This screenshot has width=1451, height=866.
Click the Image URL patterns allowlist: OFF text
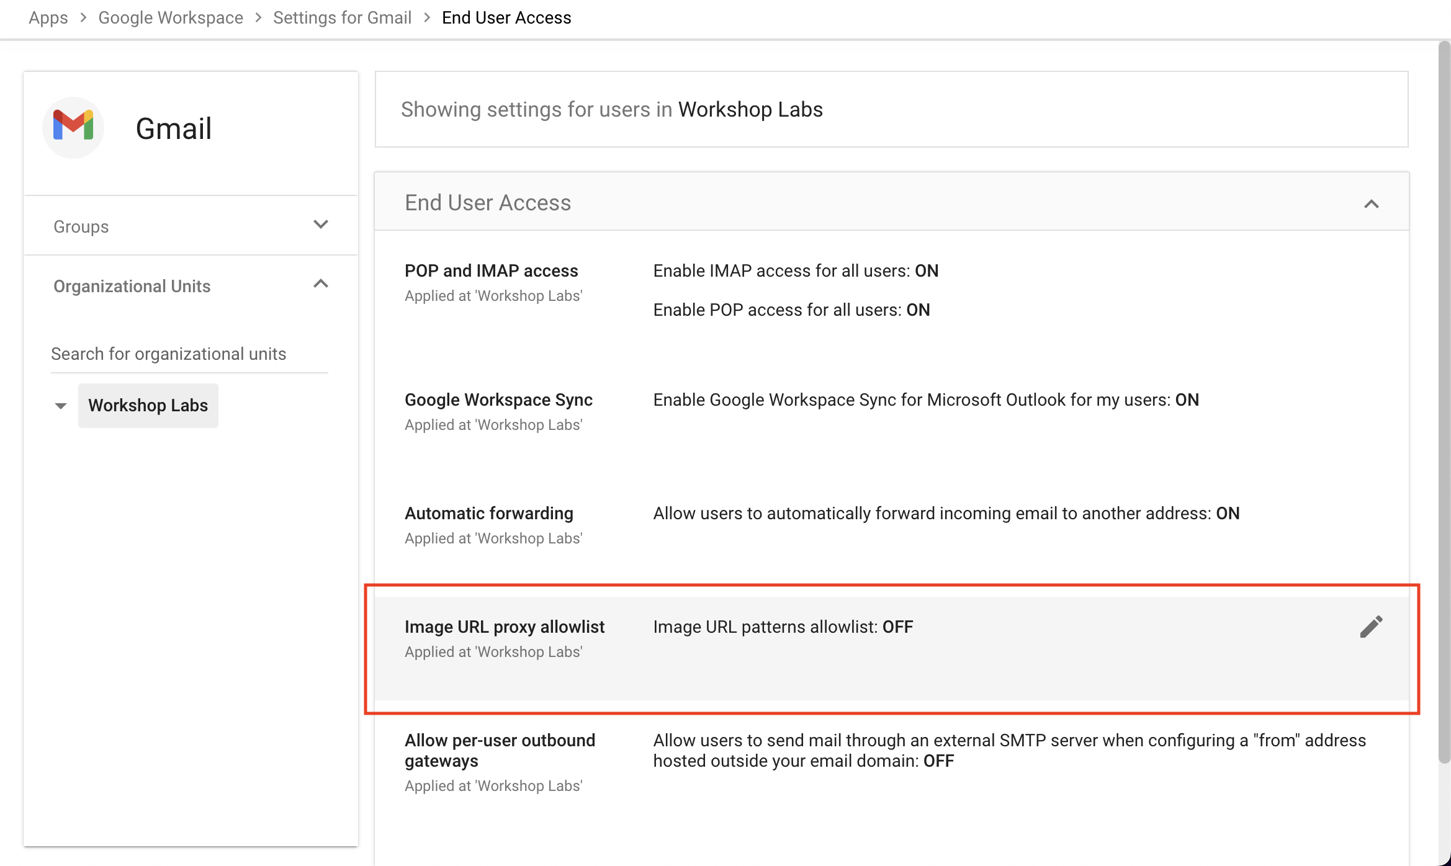pyautogui.click(x=783, y=627)
